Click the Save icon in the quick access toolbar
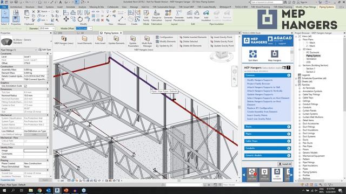Viewport: 346px width, 194px height. click(16, 2)
